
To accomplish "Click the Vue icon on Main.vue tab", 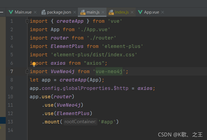I will tap(11, 12).
